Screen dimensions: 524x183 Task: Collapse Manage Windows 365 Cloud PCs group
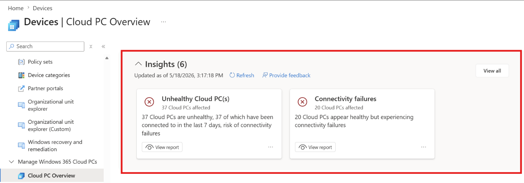11,162
